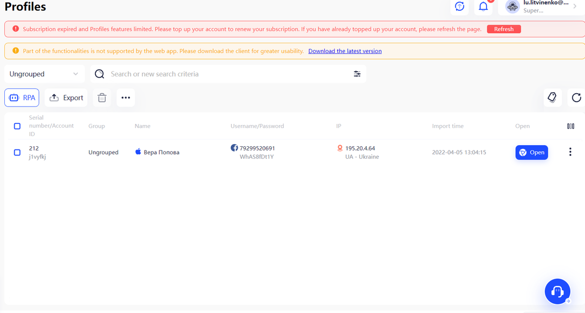Click the RPA toolbar button
Screen dimensions: 585x313
coord(22,97)
